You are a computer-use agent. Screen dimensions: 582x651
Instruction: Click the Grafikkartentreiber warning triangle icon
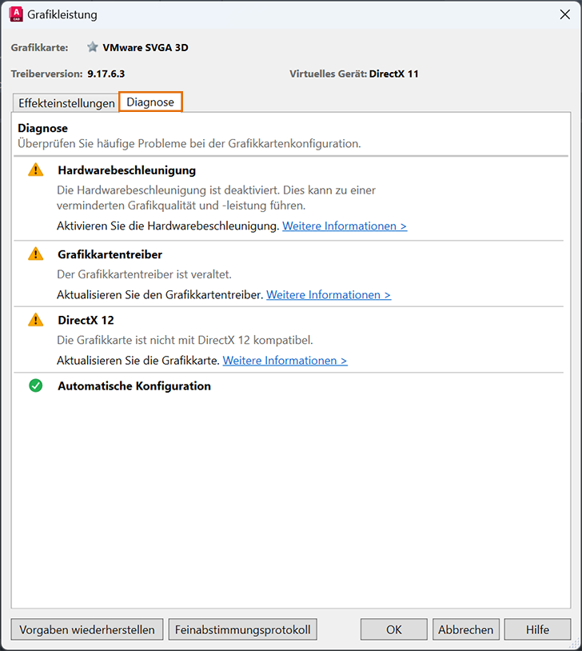tap(36, 254)
